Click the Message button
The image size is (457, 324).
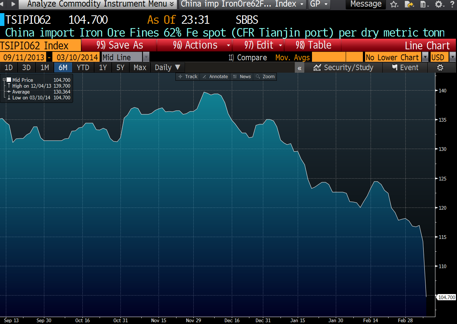click(366, 4)
